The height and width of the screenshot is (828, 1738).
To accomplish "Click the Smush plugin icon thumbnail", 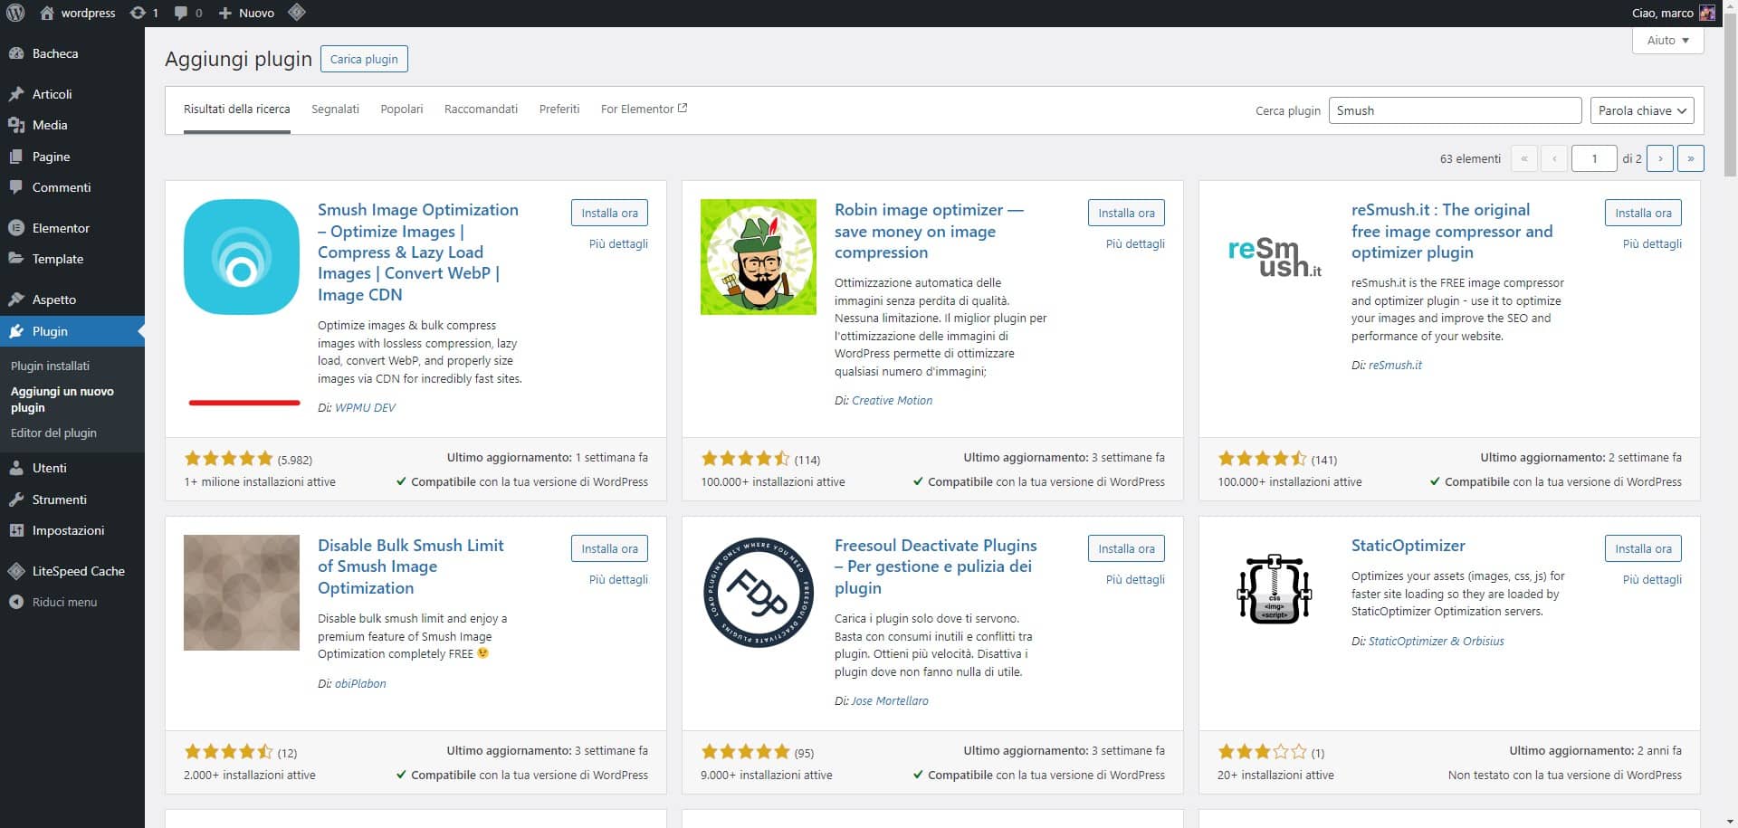I will [x=242, y=257].
